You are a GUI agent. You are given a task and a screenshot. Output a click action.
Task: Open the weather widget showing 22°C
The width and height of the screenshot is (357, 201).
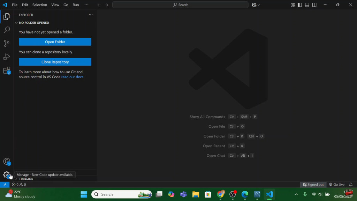[x=20, y=194]
